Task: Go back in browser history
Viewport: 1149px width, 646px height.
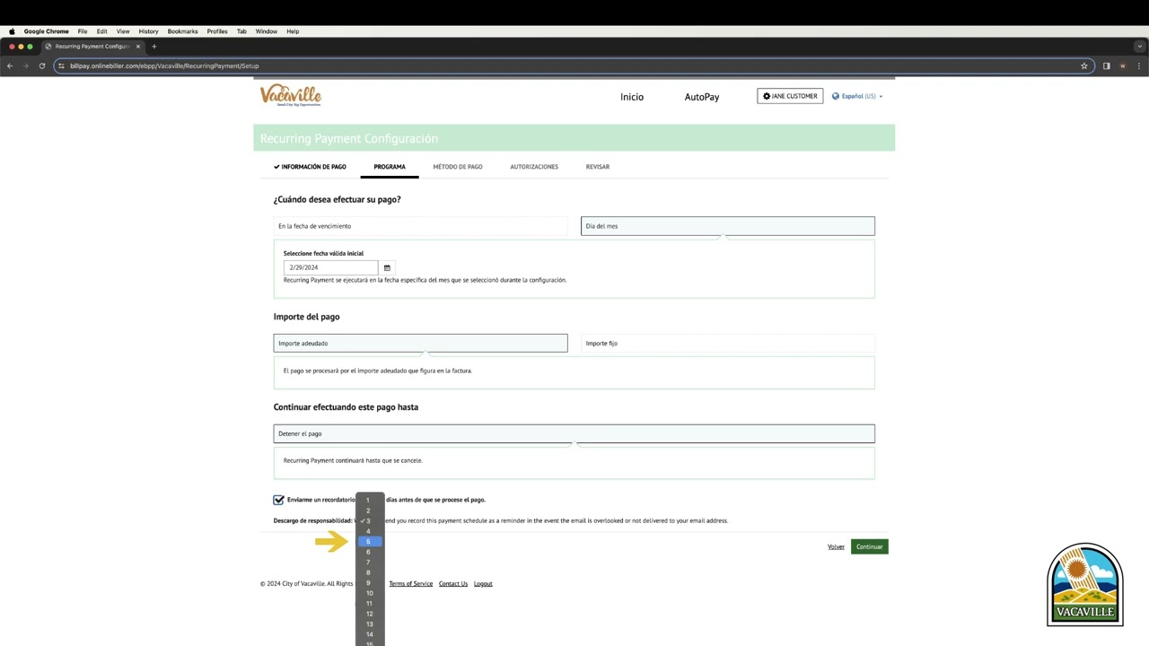Action: 10,65
